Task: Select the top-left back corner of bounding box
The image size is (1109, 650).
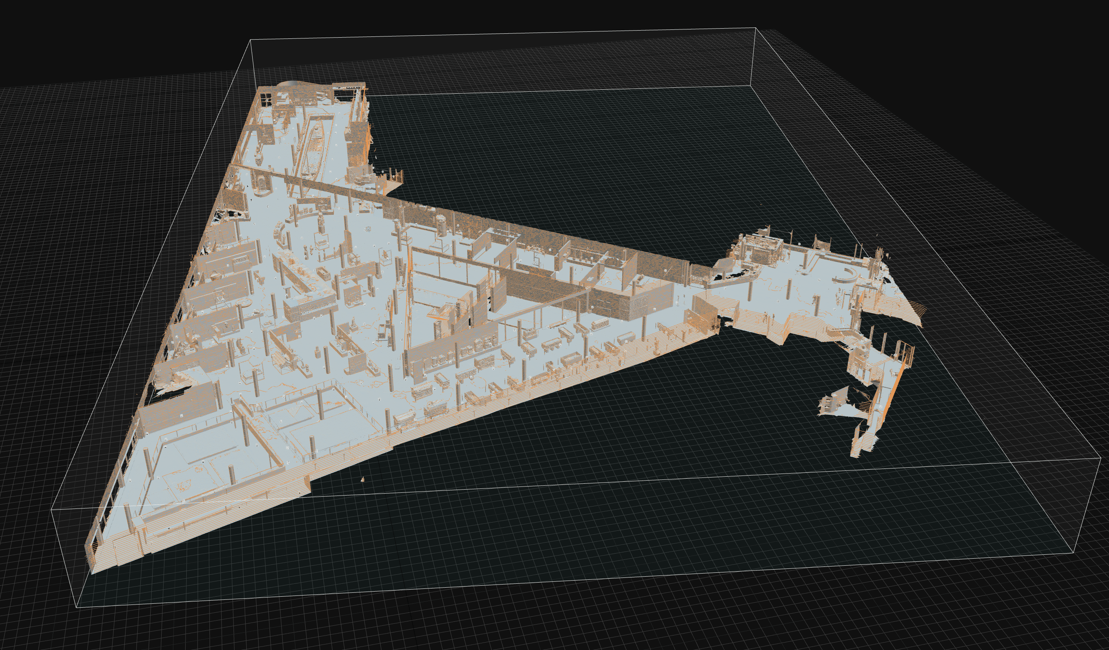Action: (250, 40)
